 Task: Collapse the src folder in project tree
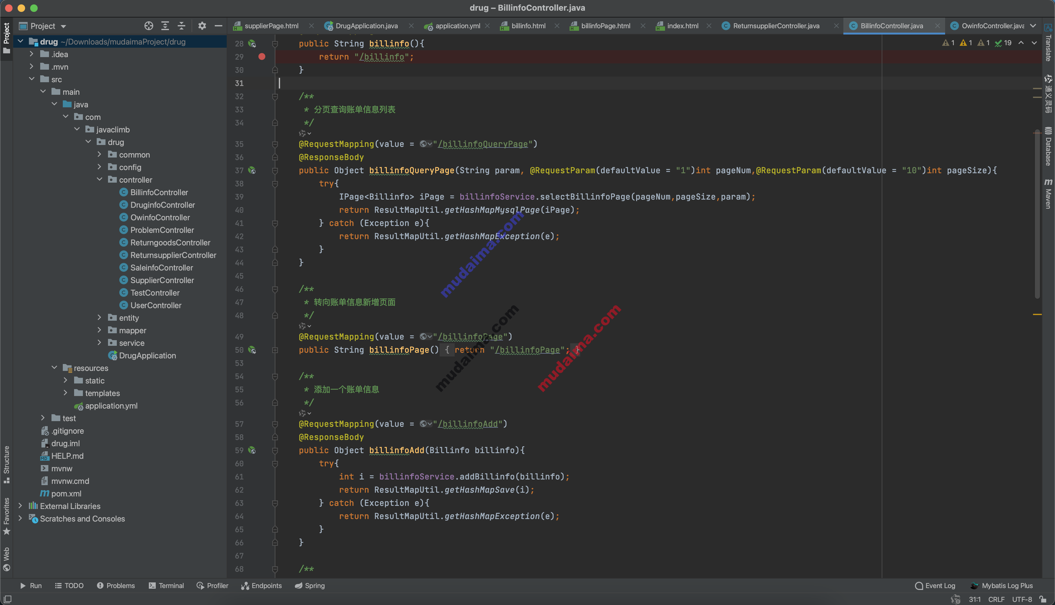tap(31, 78)
